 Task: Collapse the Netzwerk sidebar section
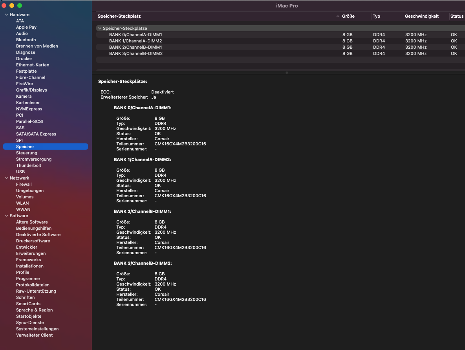(6, 178)
